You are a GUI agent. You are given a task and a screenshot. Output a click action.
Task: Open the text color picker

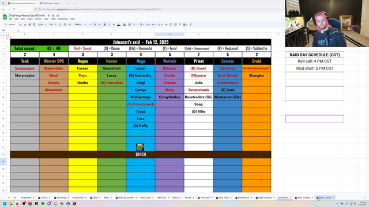[119, 25]
